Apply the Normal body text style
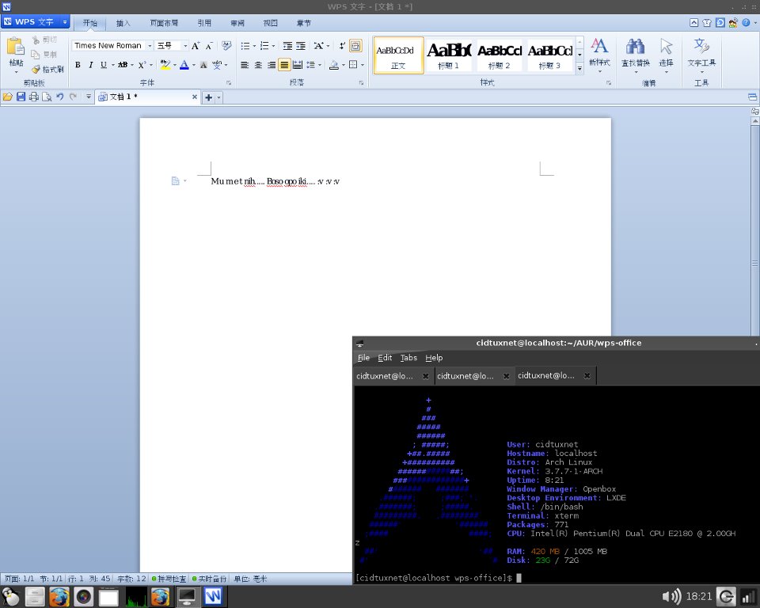 398,55
